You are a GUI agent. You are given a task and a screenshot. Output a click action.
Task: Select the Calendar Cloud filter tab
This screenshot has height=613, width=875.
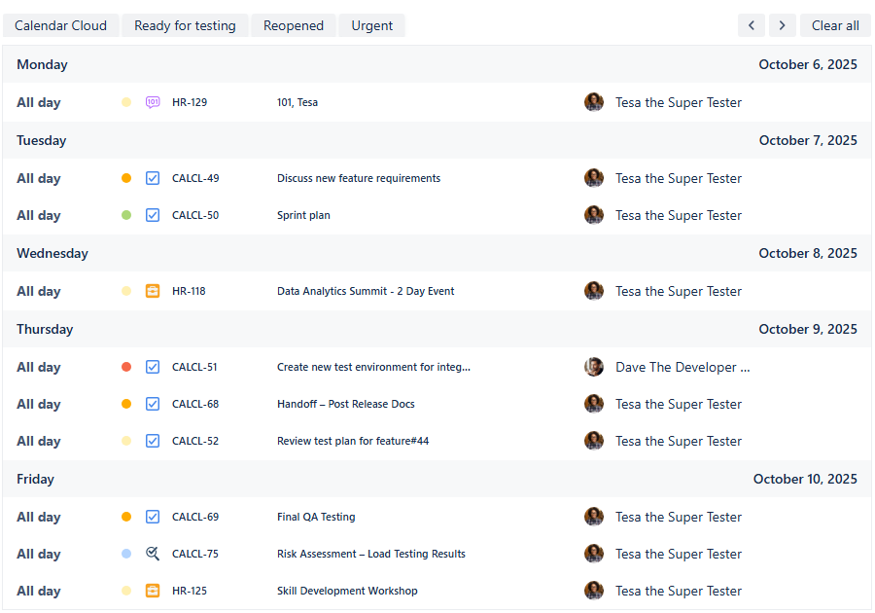point(61,25)
